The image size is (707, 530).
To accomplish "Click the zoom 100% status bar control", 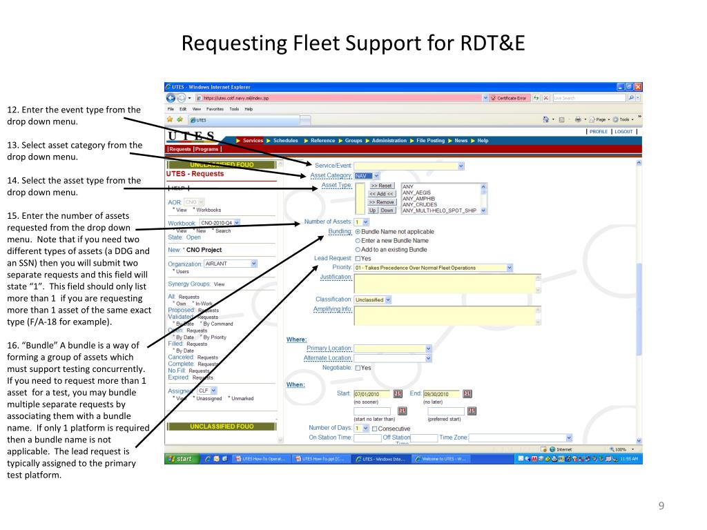I will tap(622, 449).
